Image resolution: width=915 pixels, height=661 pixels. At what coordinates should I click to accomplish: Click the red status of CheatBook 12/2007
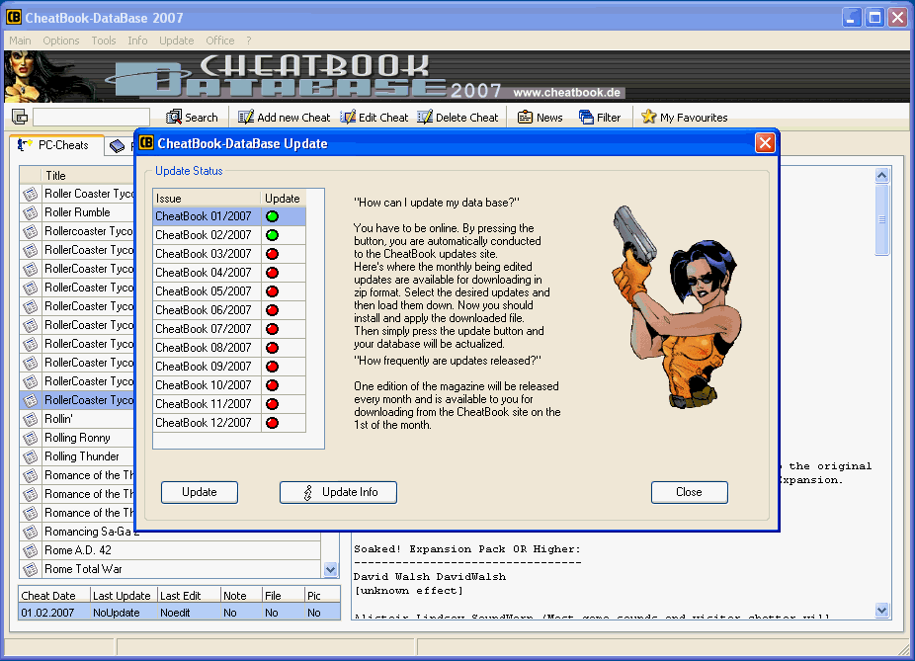pos(272,423)
